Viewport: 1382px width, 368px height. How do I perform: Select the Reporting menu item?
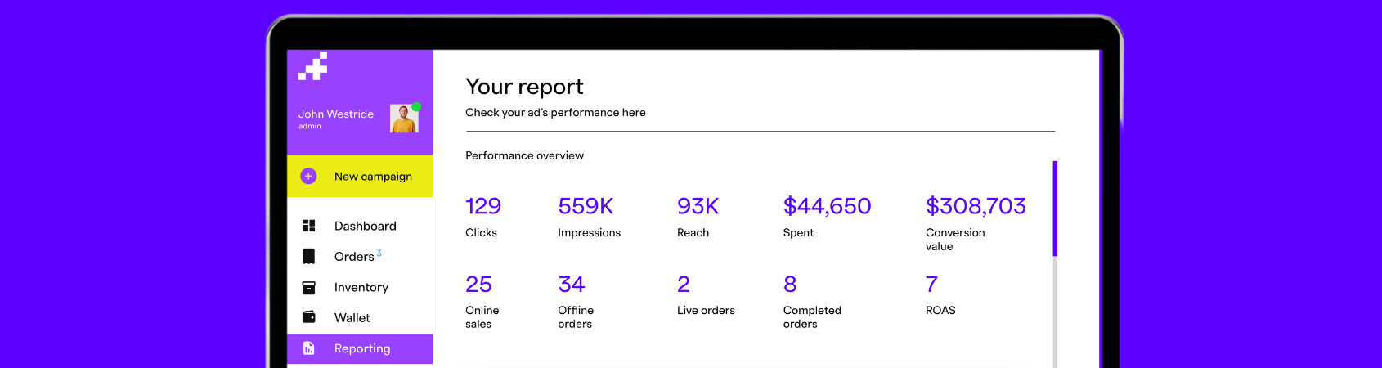click(x=360, y=348)
